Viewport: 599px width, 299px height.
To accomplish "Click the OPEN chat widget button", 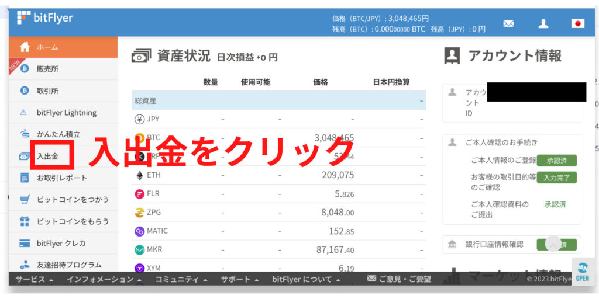I will pos(582,271).
